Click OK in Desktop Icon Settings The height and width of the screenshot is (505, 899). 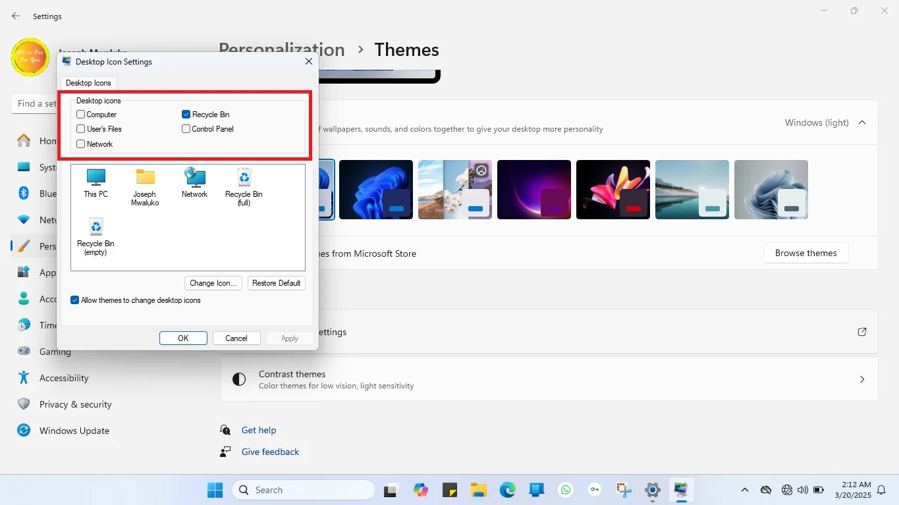(183, 338)
